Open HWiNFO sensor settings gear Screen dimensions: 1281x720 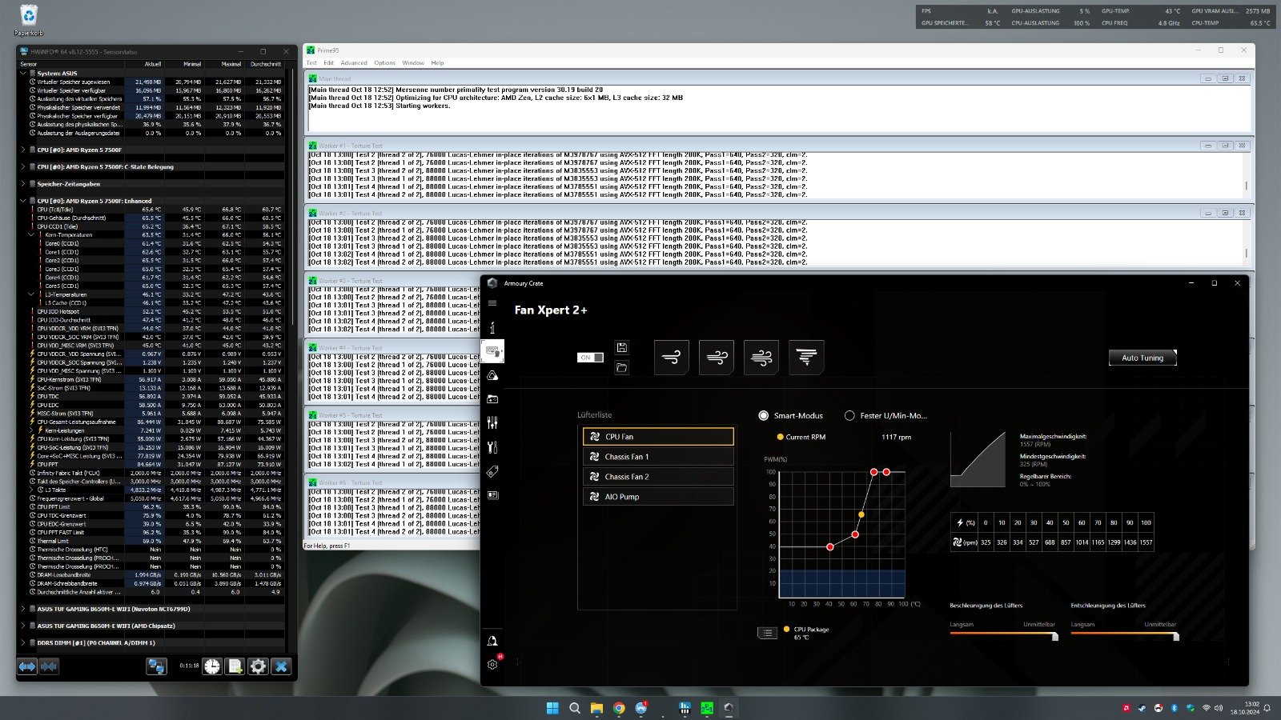tap(258, 666)
